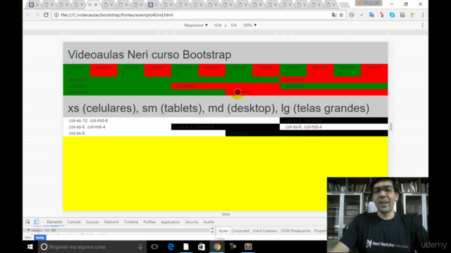Click the Google Translate extension icon

coord(371,15)
